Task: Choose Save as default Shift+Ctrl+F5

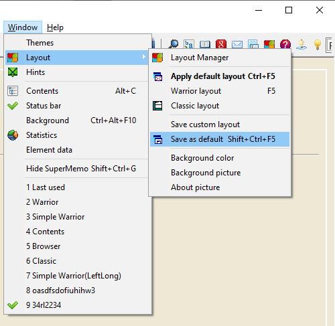Action: pyautogui.click(x=220, y=139)
